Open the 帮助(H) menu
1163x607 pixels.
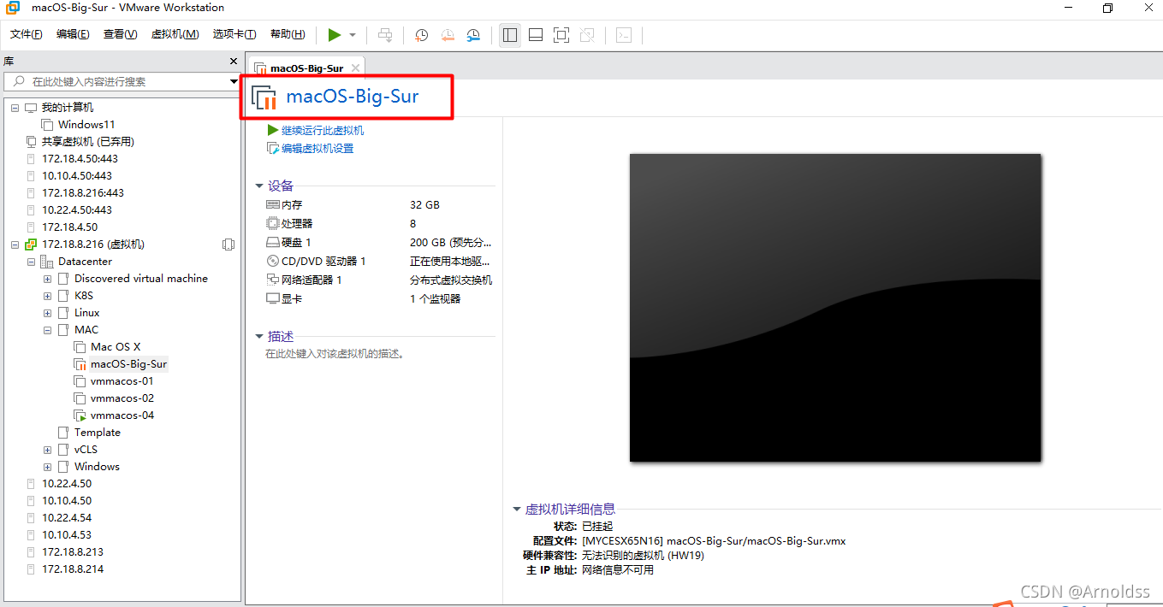click(288, 34)
